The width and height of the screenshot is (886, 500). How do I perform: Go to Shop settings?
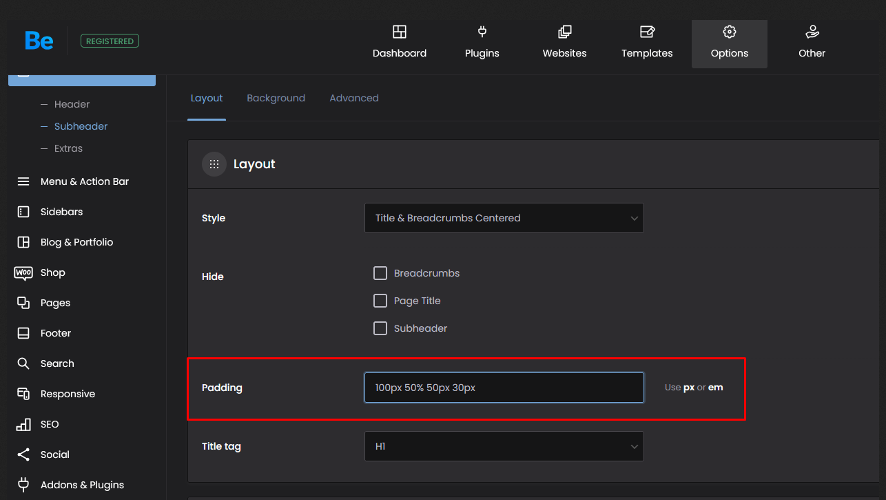pyautogui.click(x=52, y=272)
